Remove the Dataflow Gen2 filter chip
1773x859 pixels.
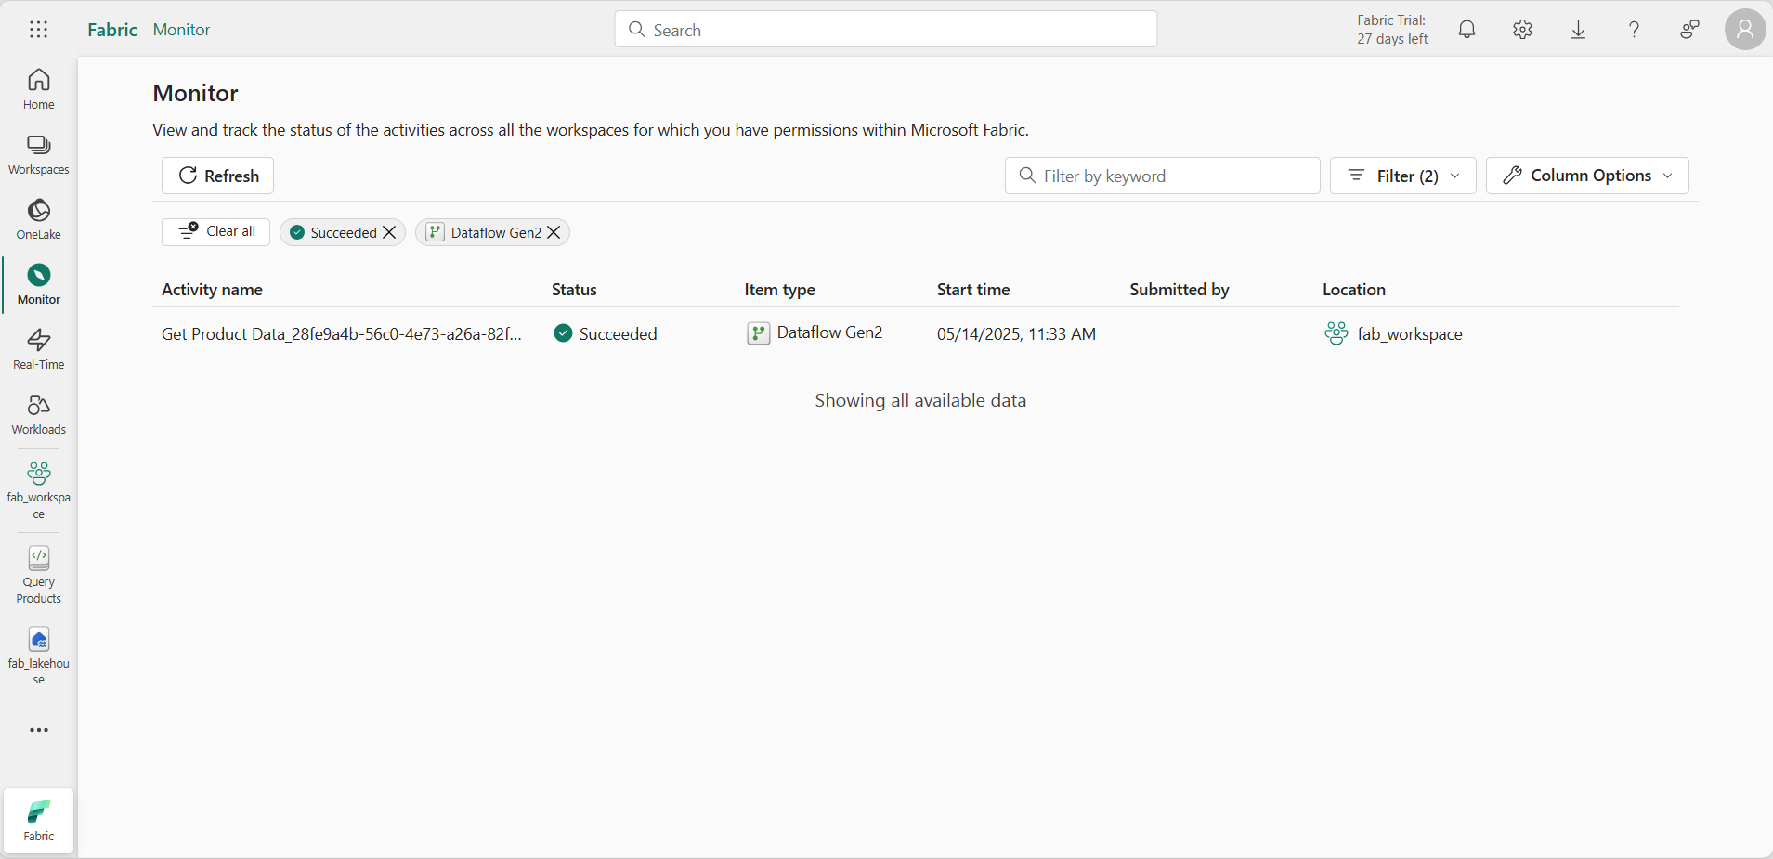554,232
